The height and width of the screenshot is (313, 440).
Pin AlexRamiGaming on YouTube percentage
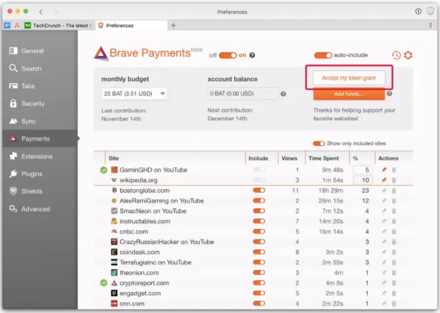click(384, 201)
